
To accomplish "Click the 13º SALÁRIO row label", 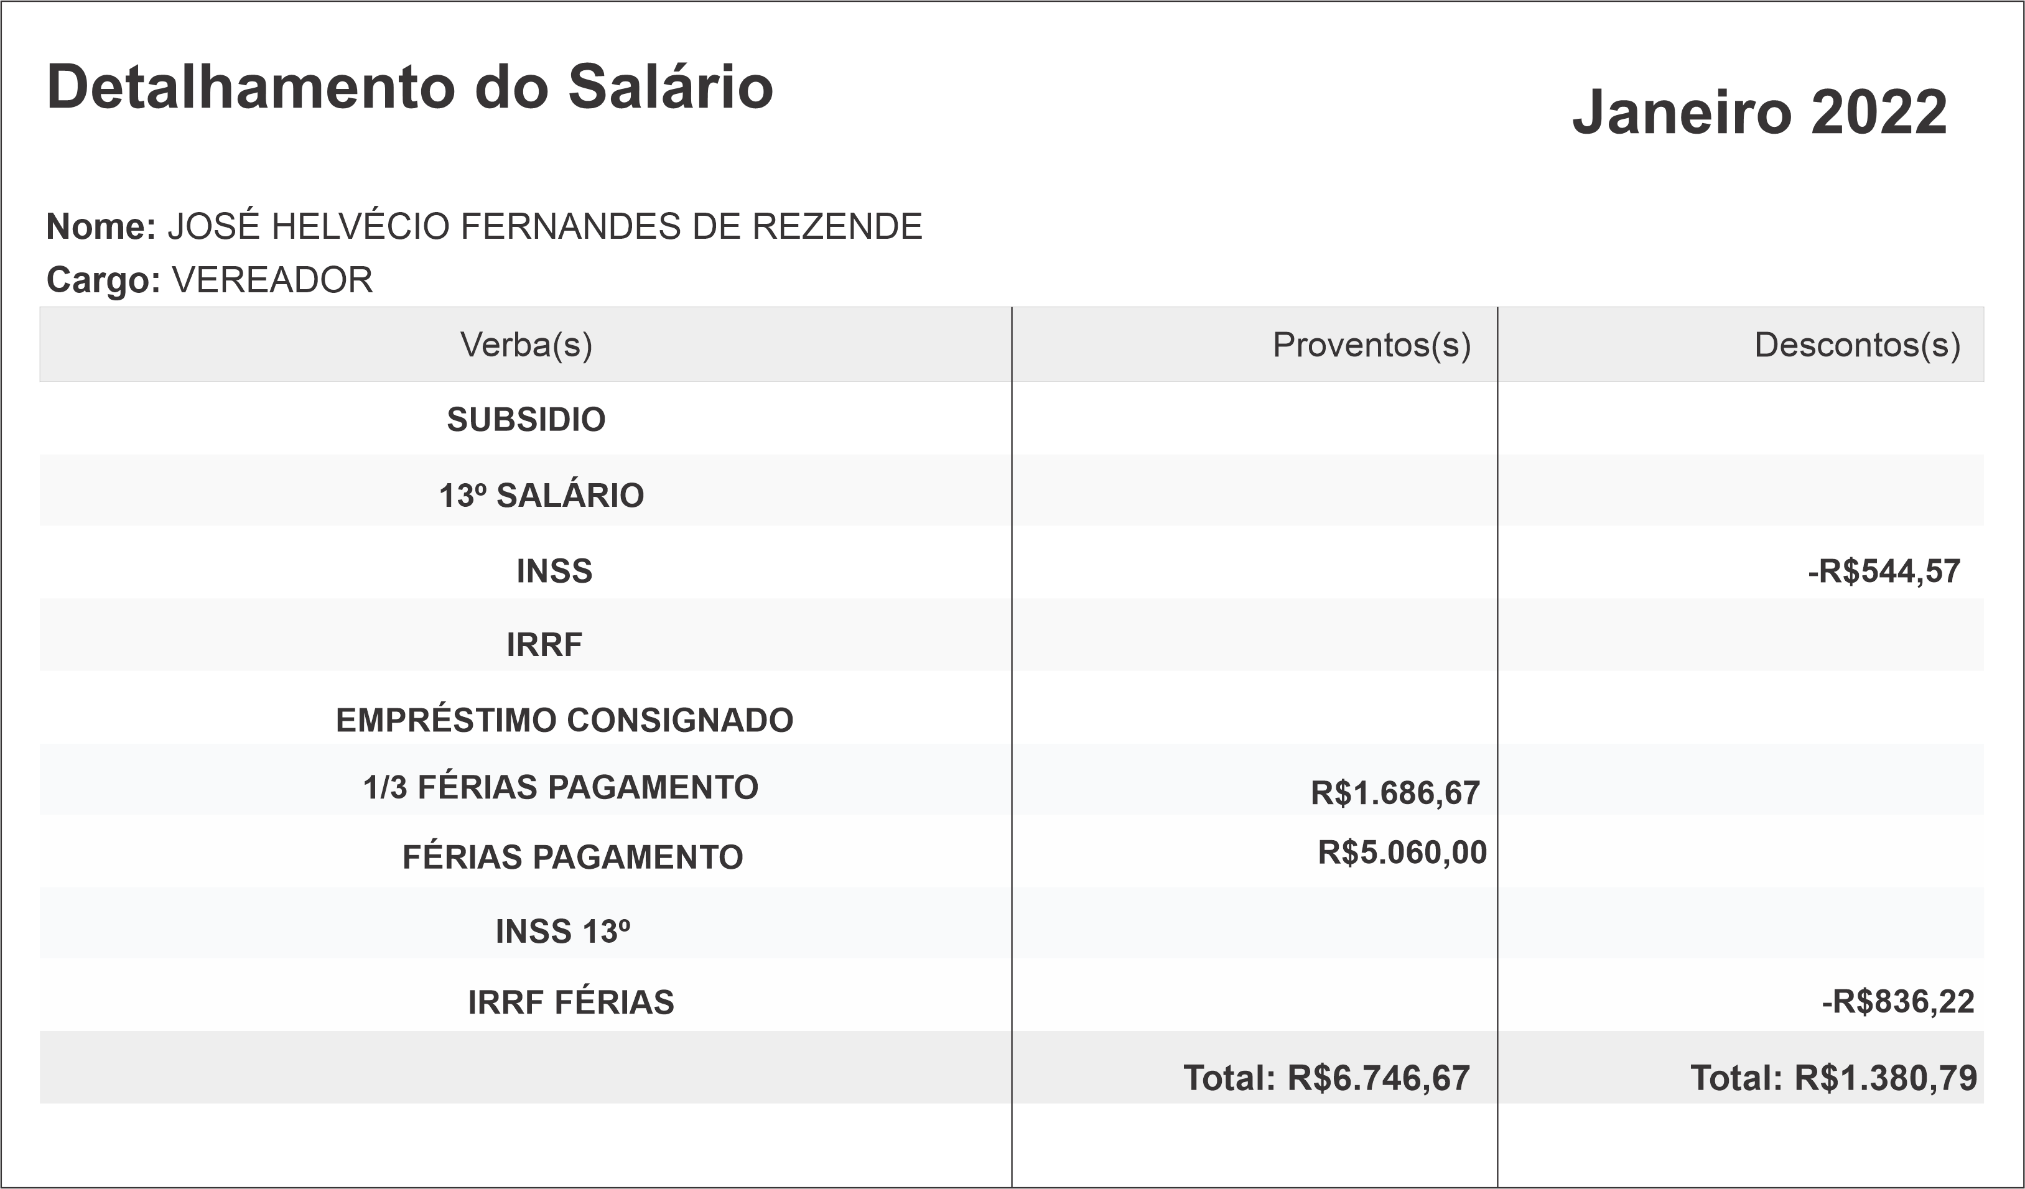I will pos(541,496).
